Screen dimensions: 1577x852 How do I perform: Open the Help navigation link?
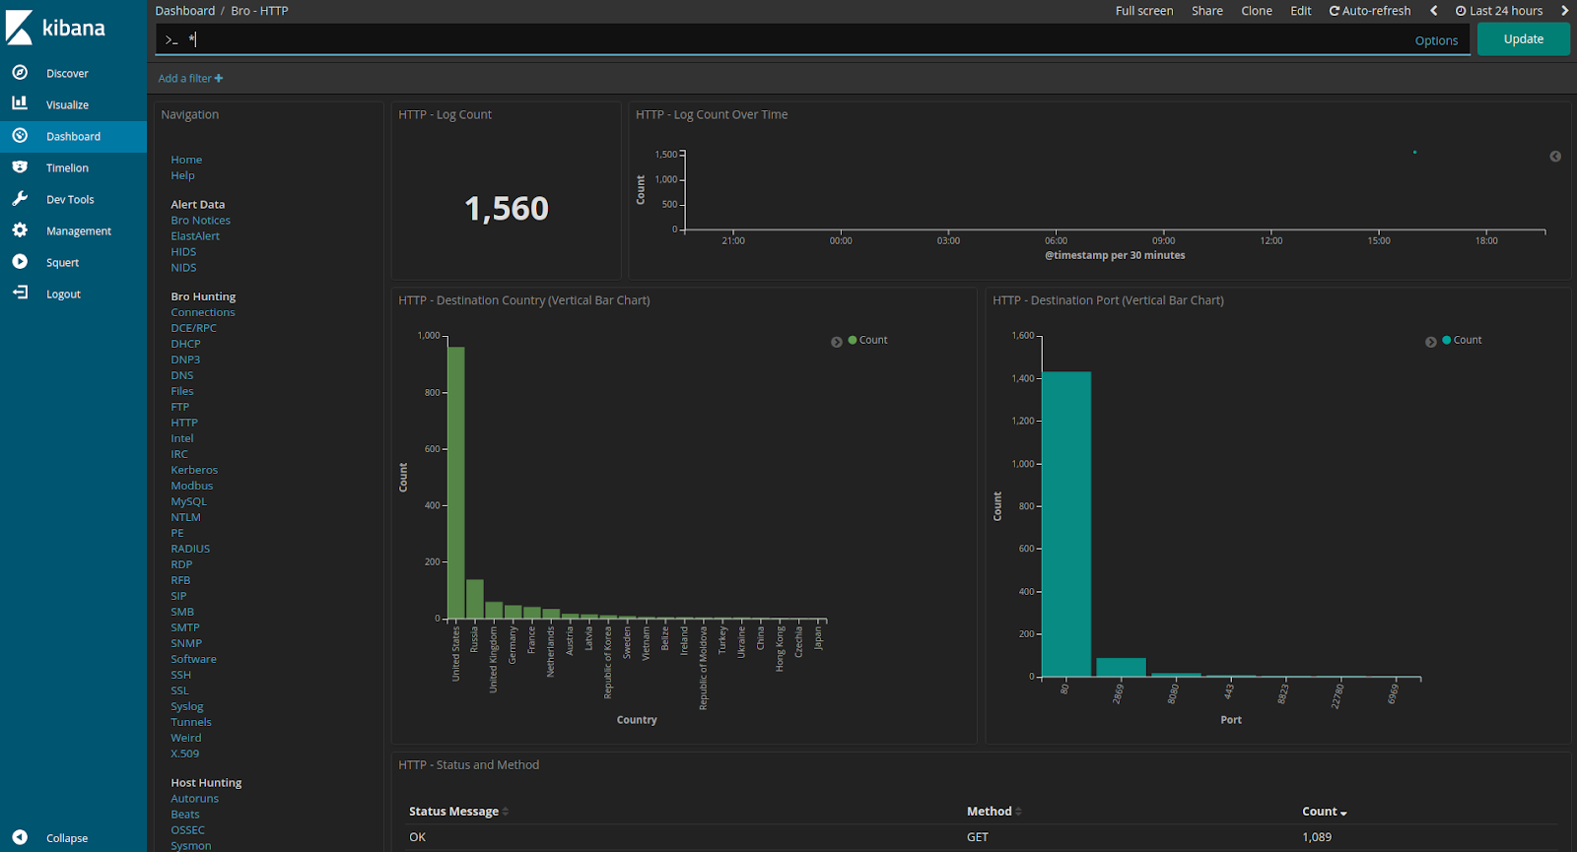182,175
